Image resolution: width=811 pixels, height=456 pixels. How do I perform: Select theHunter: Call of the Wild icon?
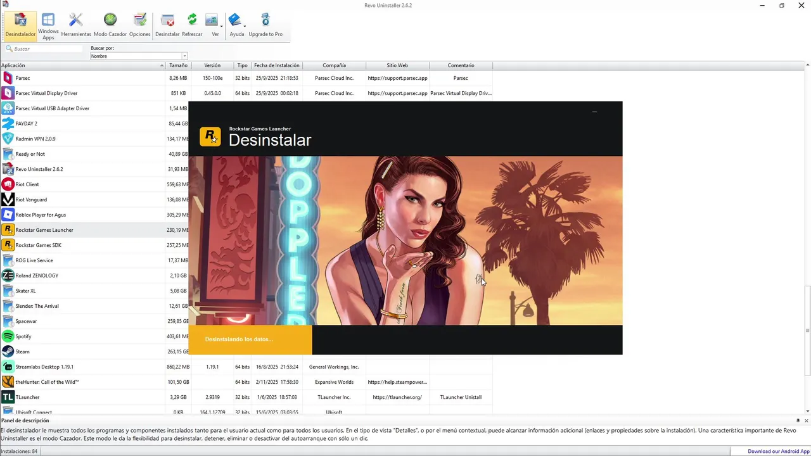pos(8,382)
